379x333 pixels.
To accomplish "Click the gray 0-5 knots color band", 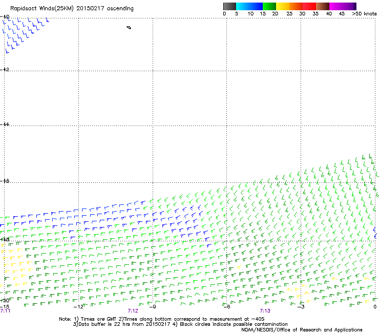I will click(229, 6).
